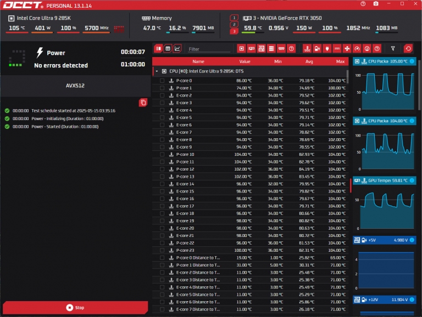Sort by the Min column header
The image size is (422, 317).
pos(277,61)
